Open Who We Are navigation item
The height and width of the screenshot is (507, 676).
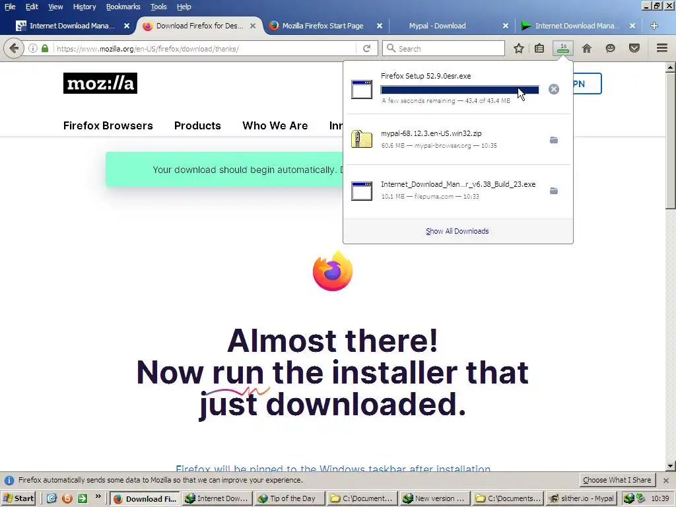pyautogui.click(x=275, y=125)
